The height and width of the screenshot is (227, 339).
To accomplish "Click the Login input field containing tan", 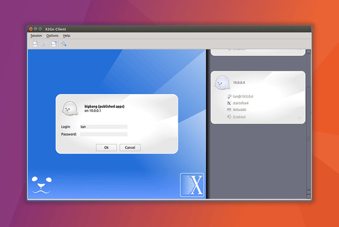I will click(104, 127).
